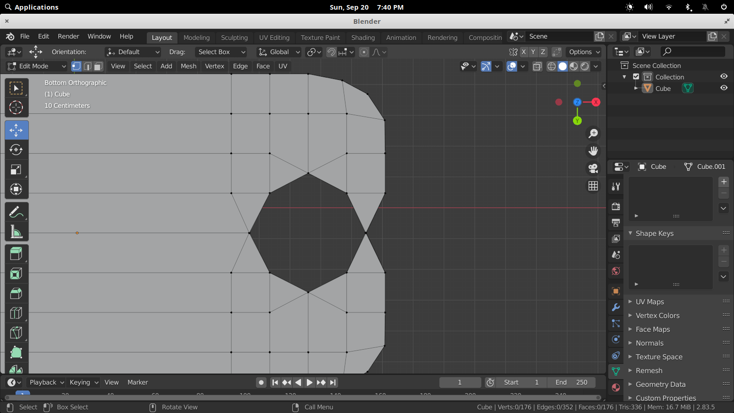Open the Edit Mode dropdown
734x413 pixels.
pos(37,66)
